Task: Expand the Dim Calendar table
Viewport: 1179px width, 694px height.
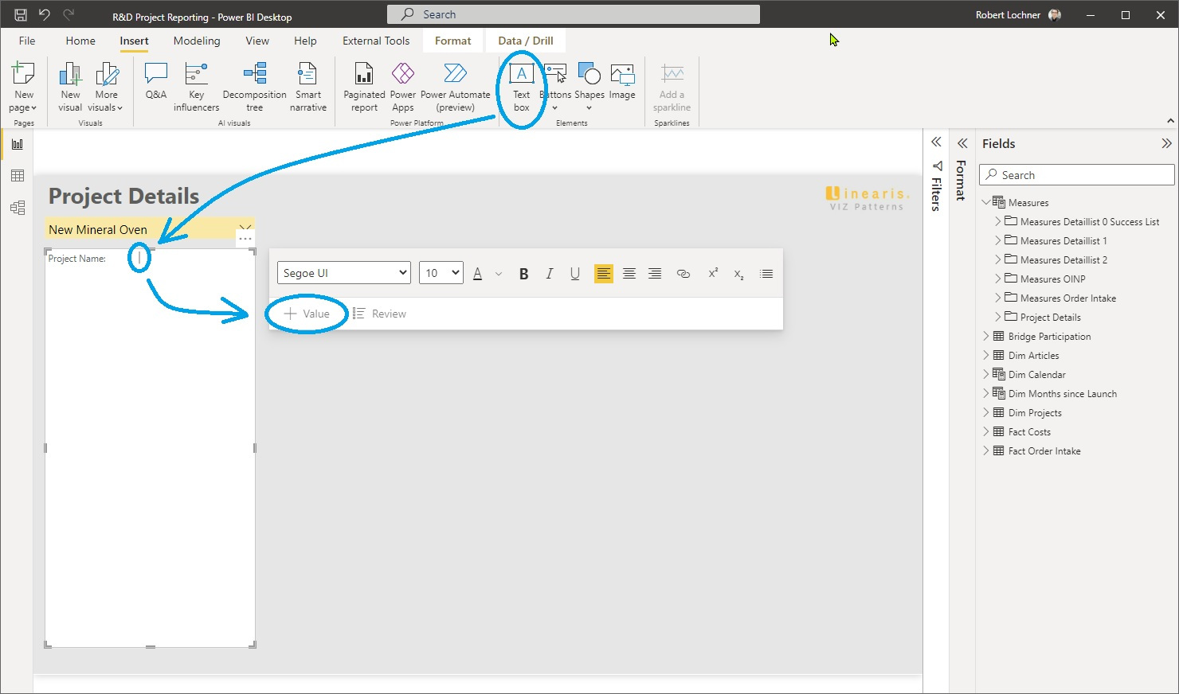Action: pos(986,374)
